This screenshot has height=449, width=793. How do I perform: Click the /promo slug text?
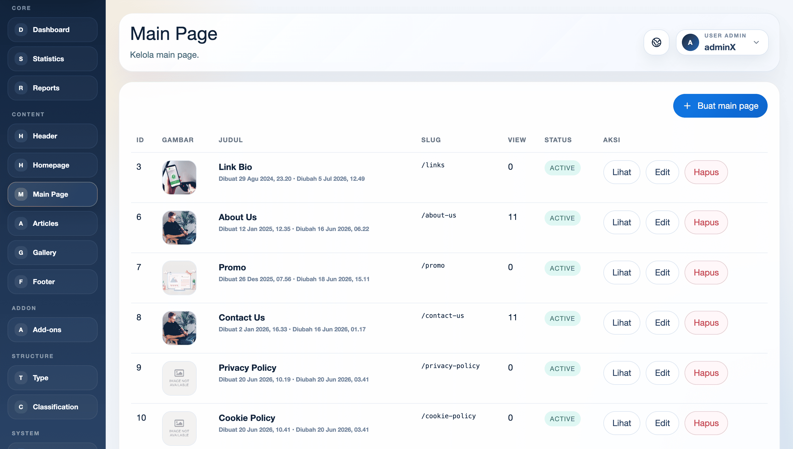click(x=433, y=266)
